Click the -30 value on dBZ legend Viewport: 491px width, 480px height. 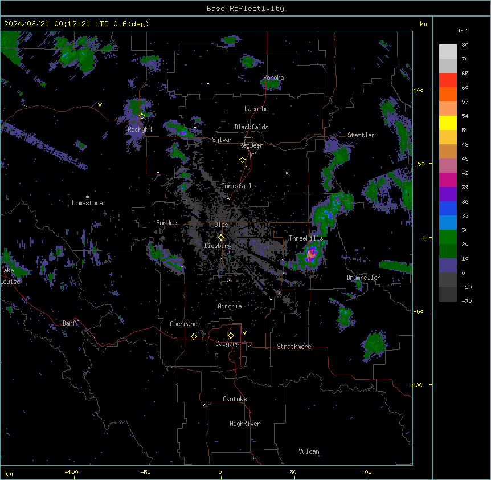pos(467,301)
